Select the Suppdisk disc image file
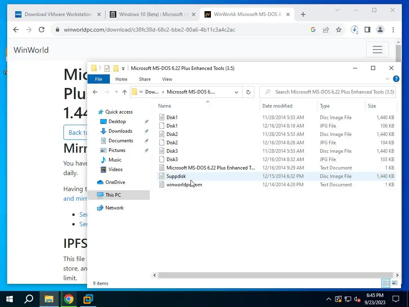 [x=276, y=176]
